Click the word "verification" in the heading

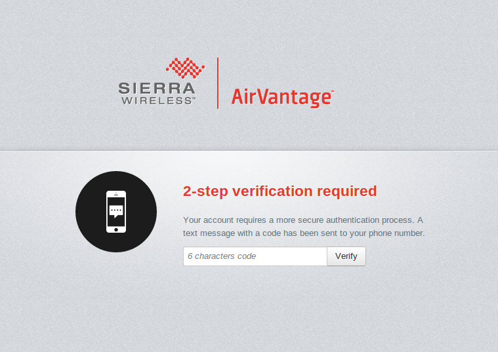coord(273,191)
